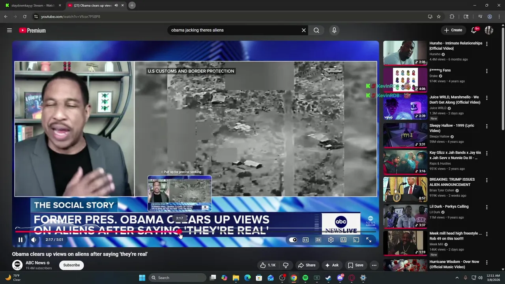505x284 pixels.
Task: Like the video with thumbs up
Action: tap(268, 265)
